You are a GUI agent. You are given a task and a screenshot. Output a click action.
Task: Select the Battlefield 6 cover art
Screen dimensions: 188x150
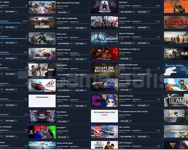(176, 38)
